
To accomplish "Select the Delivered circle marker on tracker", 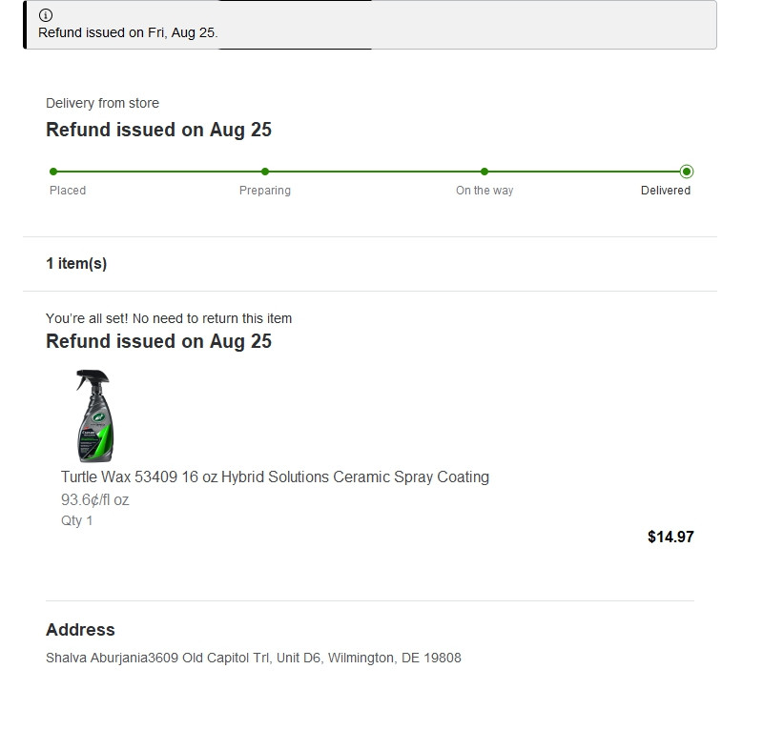I will point(687,172).
